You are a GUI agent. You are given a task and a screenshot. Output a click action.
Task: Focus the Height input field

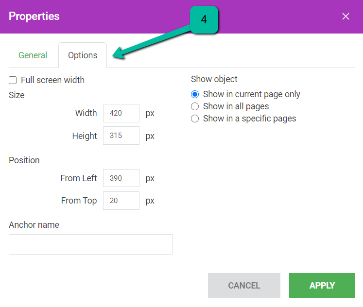coord(121,136)
